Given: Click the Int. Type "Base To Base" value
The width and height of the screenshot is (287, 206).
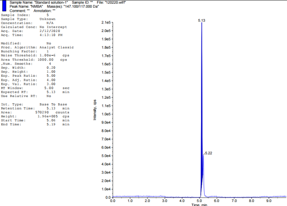Looking at the screenshot, I should click(55, 104).
